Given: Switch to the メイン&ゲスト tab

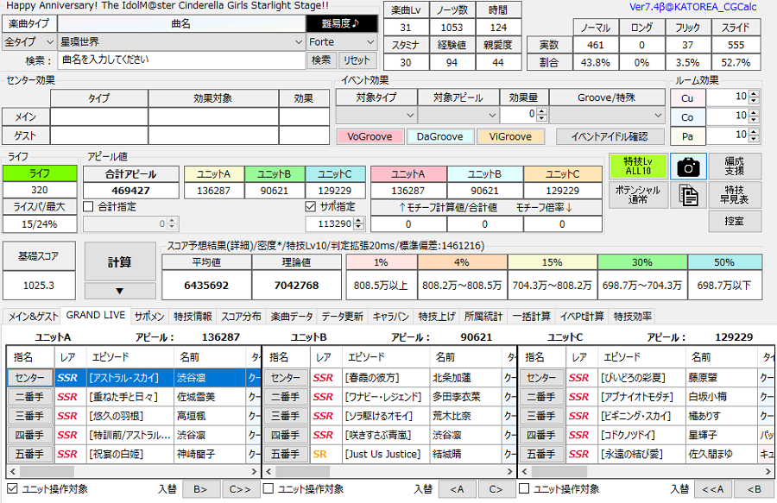Looking at the screenshot, I should [x=32, y=317].
